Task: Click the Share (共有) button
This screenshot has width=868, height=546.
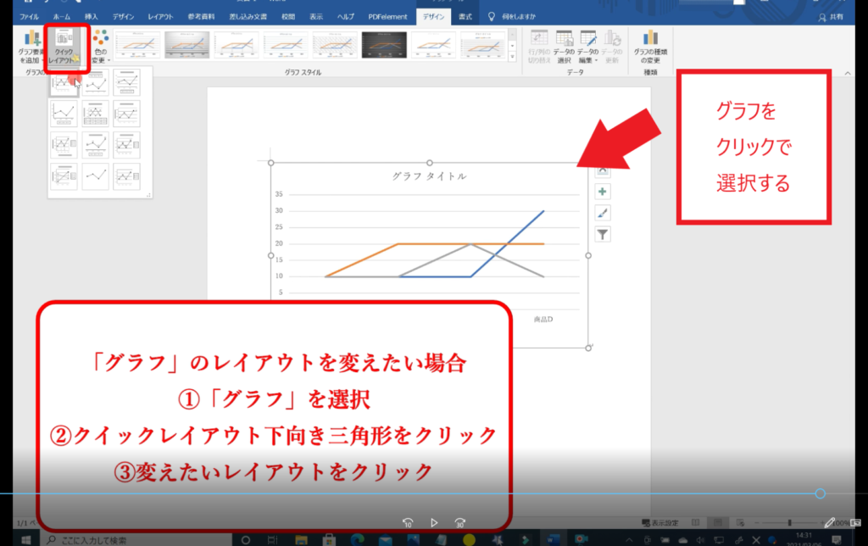Action: click(832, 17)
